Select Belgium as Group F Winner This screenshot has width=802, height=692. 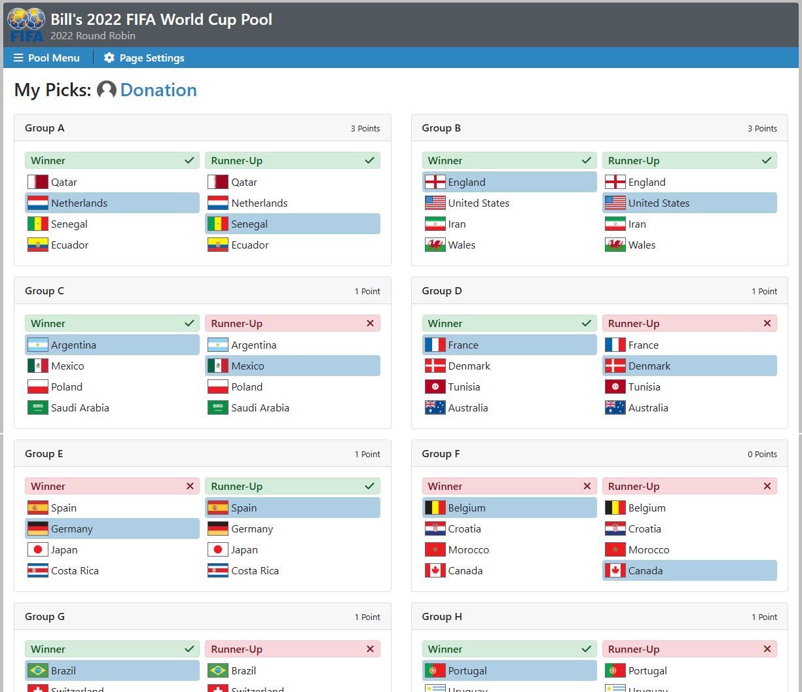pos(509,508)
